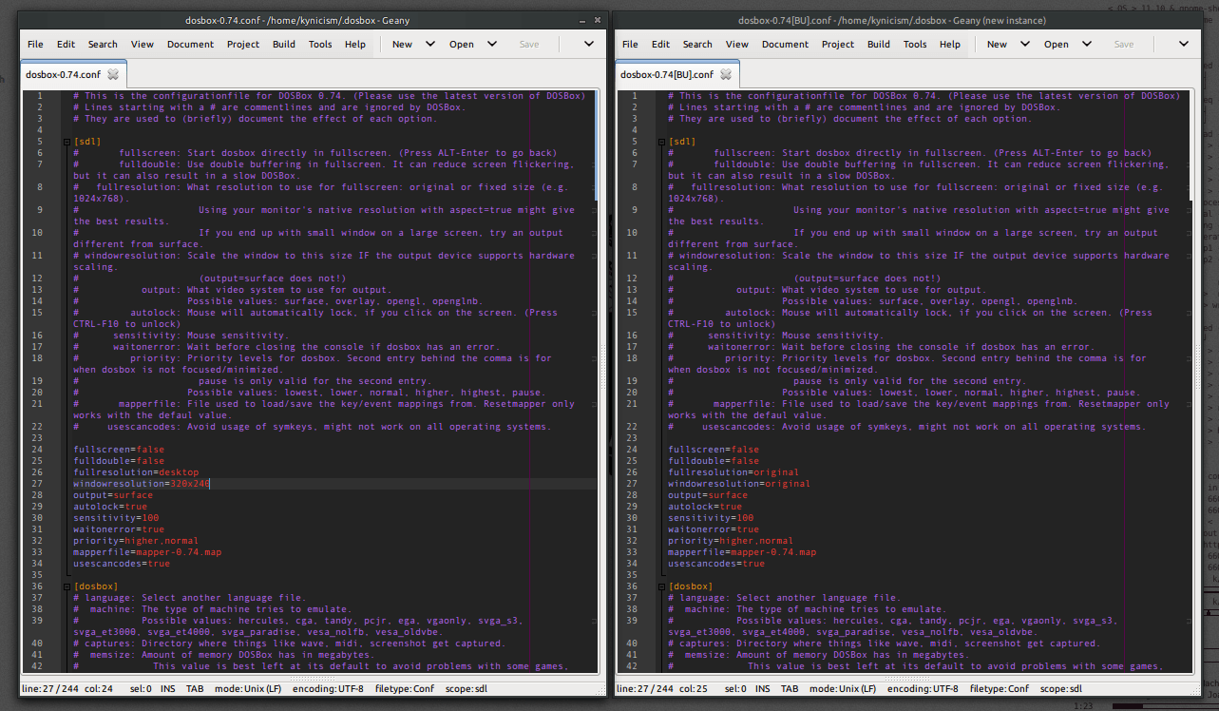
Task: Click line number 27 in left editor margin
Action: click(x=37, y=484)
